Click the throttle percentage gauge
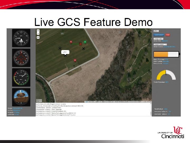 tap(166, 75)
